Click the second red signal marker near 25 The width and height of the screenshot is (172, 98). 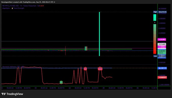click(x=100, y=69)
